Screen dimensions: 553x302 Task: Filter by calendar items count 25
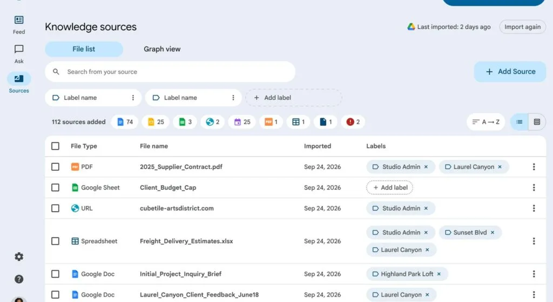coord(242,122)
